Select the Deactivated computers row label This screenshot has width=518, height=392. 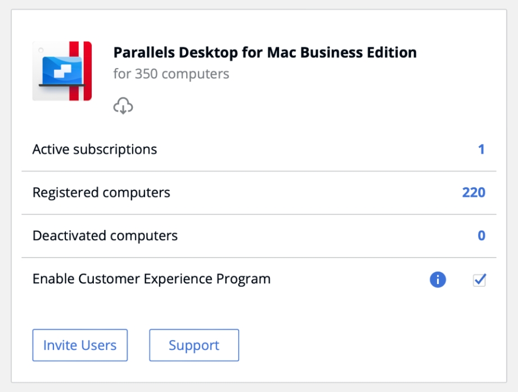[x=105, y=236]
